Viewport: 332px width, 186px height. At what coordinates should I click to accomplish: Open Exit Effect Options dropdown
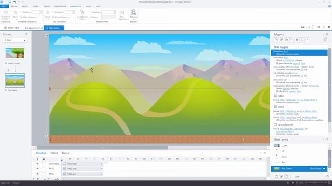tap(61, 17)
